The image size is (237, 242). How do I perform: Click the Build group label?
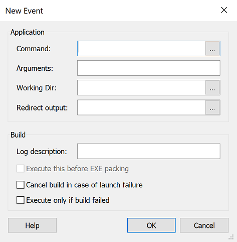[x=18, y=135]
